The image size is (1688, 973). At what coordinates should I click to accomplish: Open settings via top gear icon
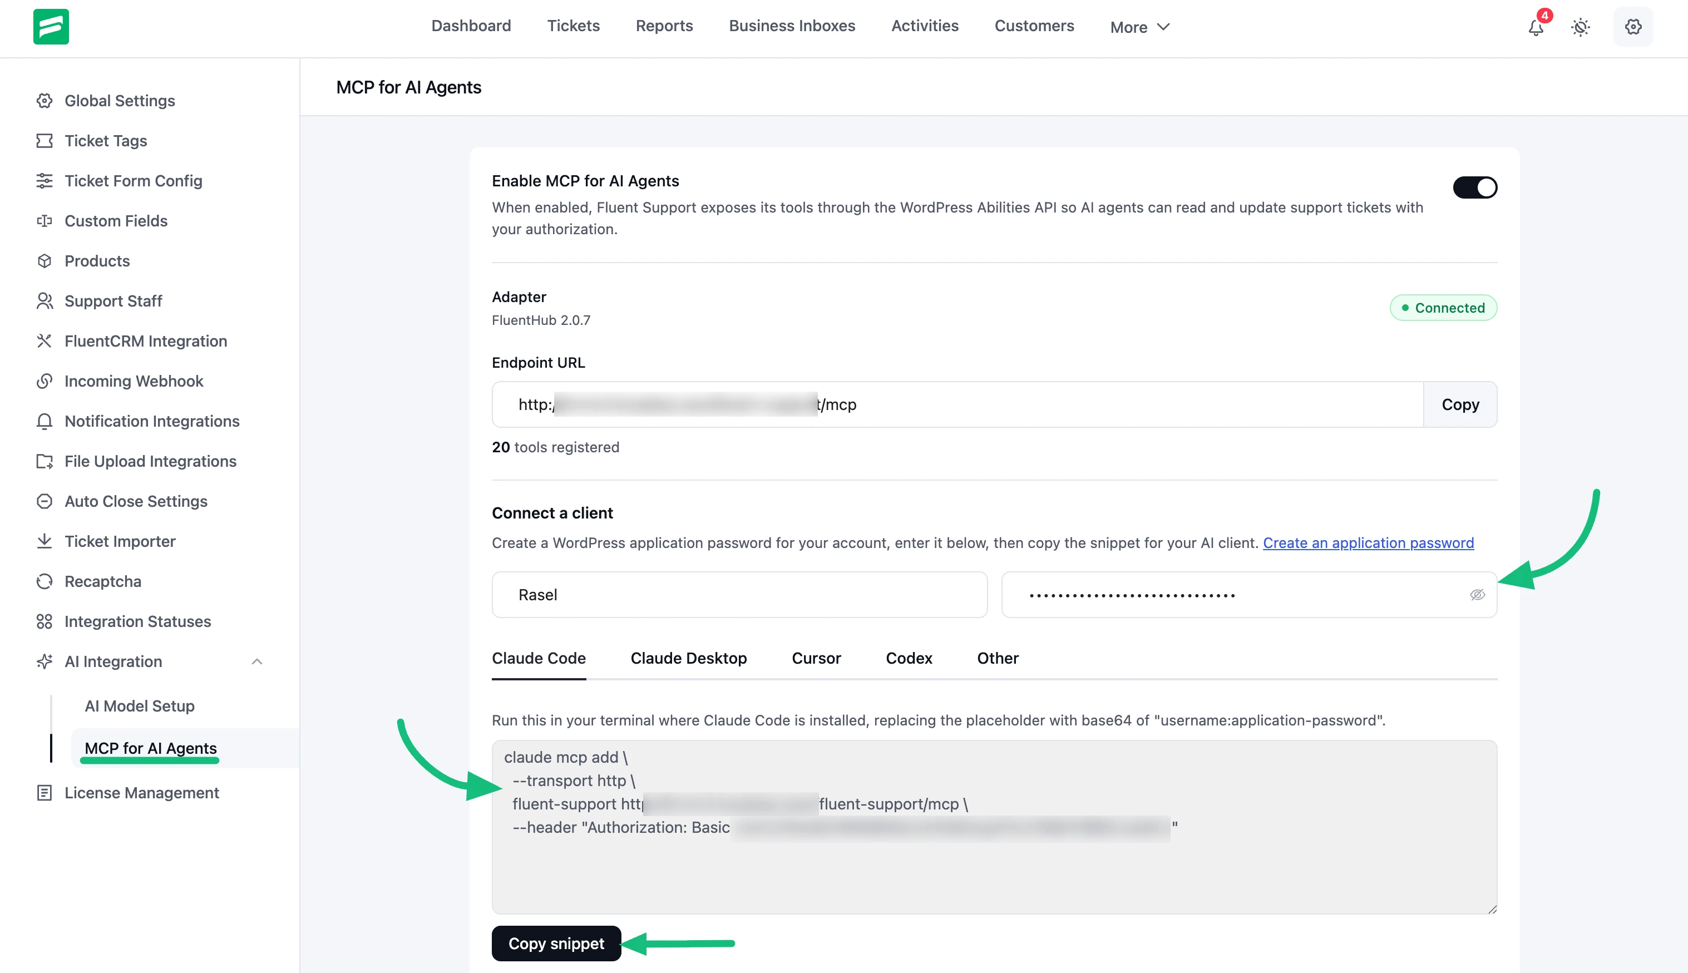pyautogui.click(x=1633, y=27)
